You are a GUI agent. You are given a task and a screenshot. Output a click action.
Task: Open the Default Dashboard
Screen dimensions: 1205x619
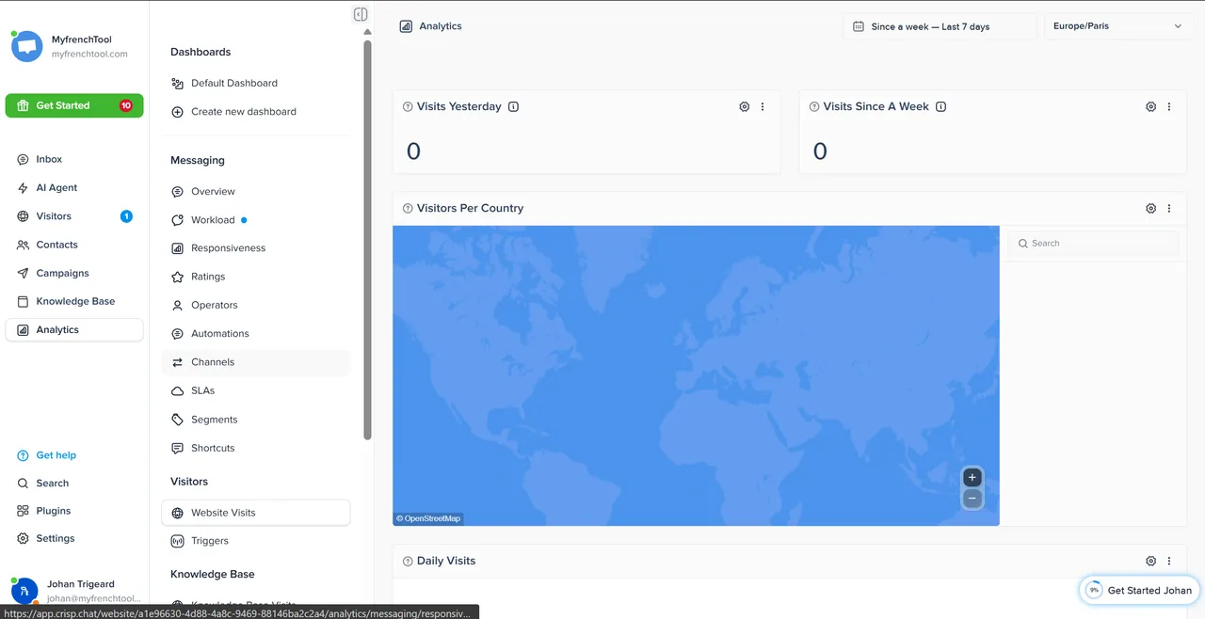(x=256, y=83)
